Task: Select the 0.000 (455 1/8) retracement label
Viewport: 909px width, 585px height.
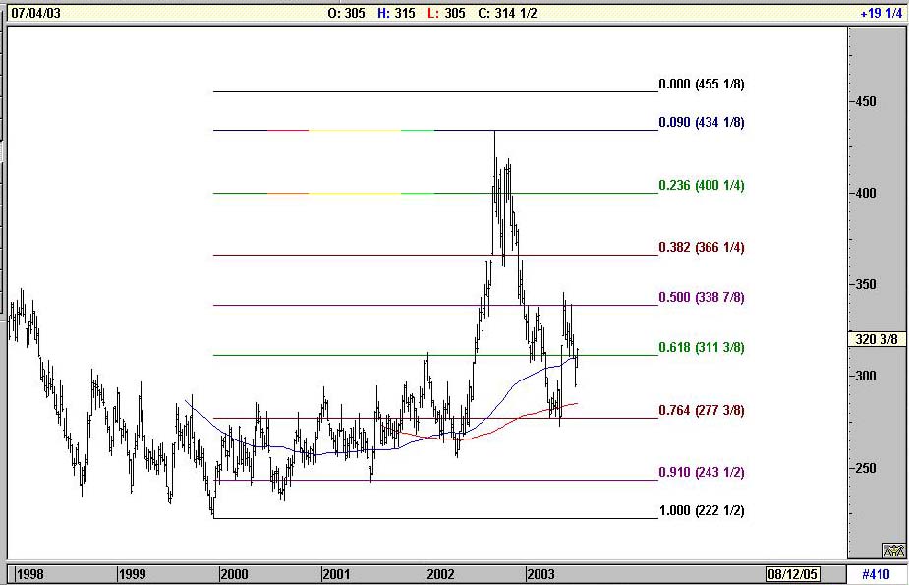Action: (702, 85)
